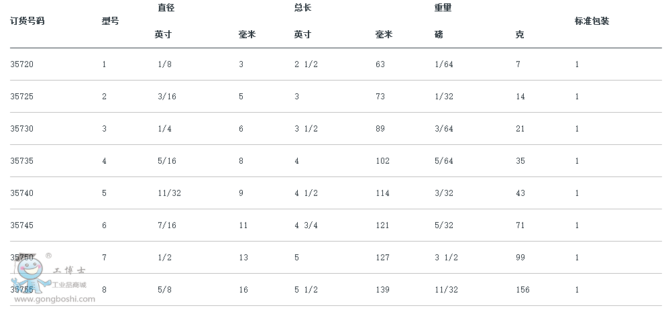This screenshot has width=668, height=312.
Task: Click the 4 3/4 inch length cell
Action: (x=305, y=225)
